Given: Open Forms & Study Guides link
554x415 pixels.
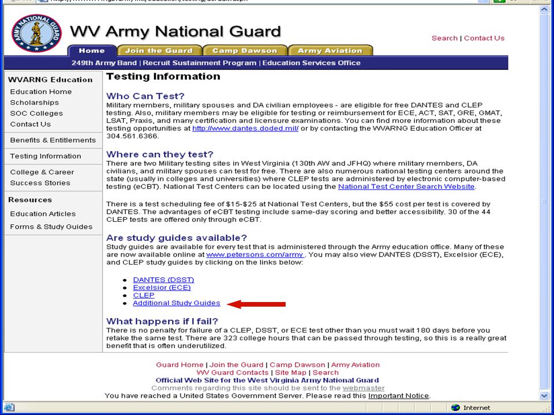Looking at the screenshot, I should click(x=51, y=227).
